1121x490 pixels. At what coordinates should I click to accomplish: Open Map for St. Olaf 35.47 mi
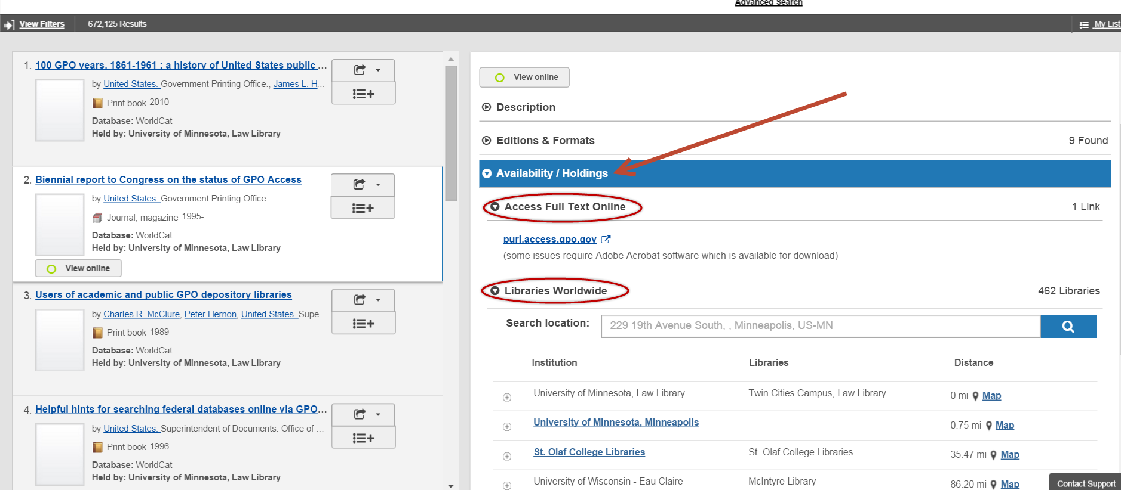(x=1010, y=455)
